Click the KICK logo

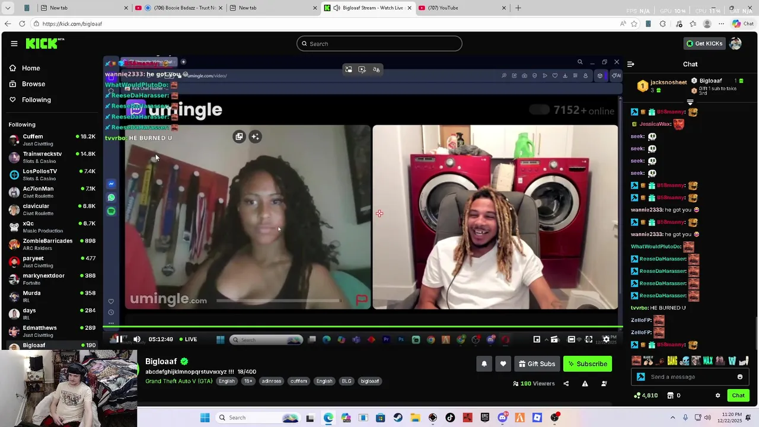(x=44, y=43)
